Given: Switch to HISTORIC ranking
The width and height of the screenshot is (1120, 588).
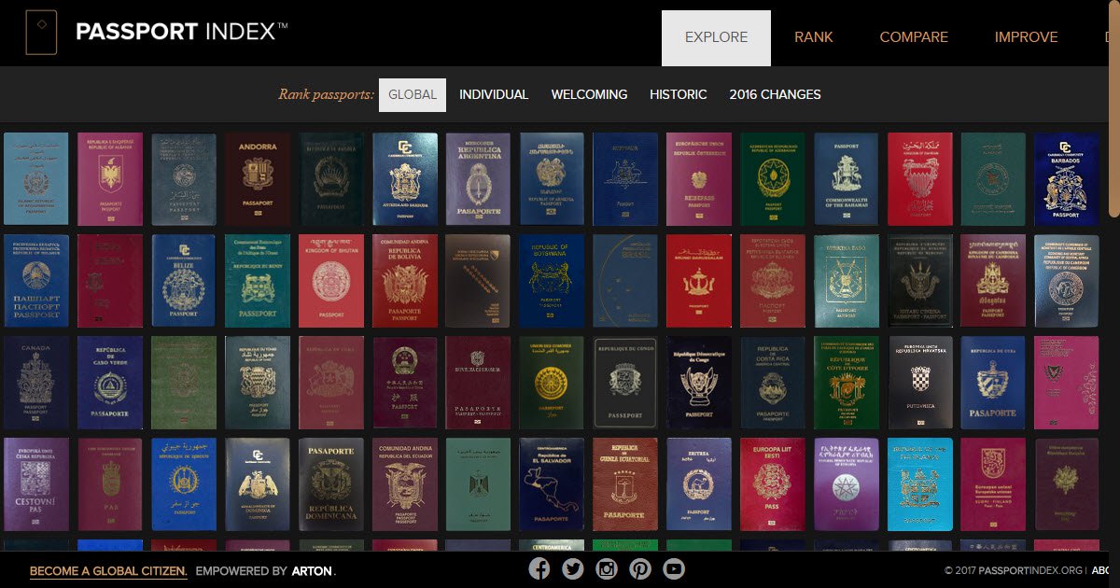Looking at the screenshot, I should 679,95.
